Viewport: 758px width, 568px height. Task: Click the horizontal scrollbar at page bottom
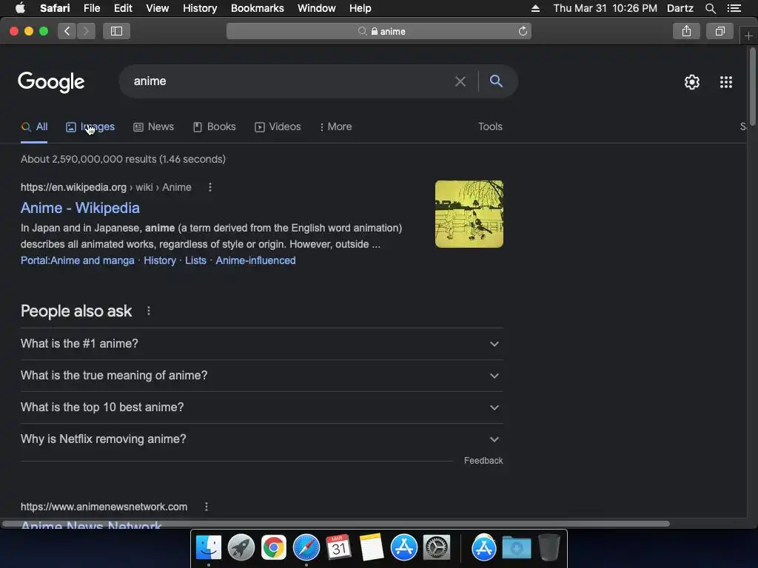(x=336, y=524)
